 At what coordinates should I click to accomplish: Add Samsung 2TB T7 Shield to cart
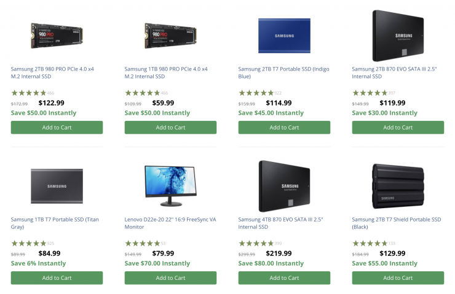pos(398,278)
